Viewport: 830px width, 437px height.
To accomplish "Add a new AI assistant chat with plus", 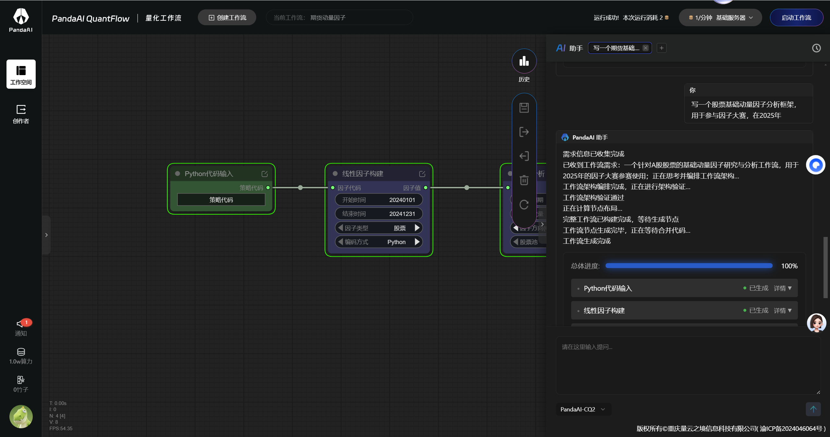I will click(x=662, y=48).
